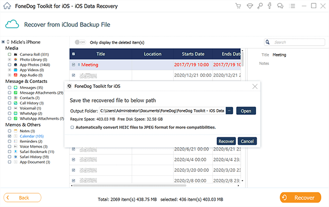Check the Notes (3) checkbox
Image resolution: width=329 pixels, height=207 pixels.
(x=9, y=131)
